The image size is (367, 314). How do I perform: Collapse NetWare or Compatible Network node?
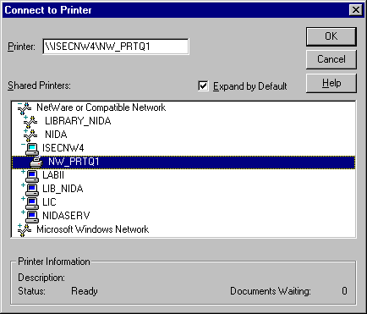[x=19, y=104]
